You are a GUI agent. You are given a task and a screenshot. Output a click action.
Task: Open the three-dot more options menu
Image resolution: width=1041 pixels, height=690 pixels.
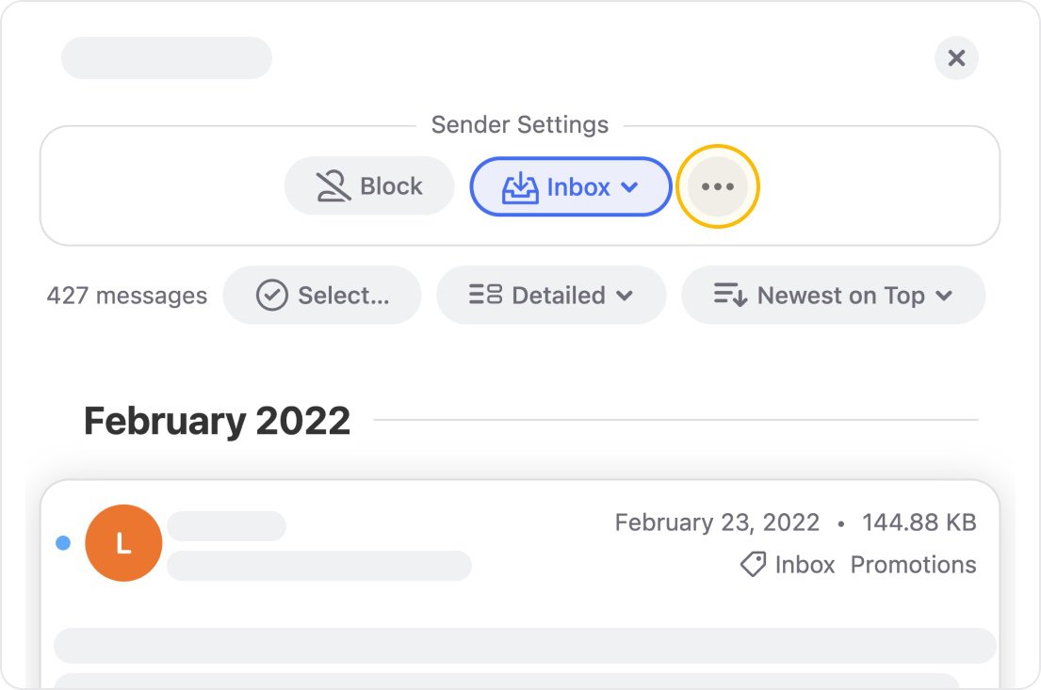[717, 185]
